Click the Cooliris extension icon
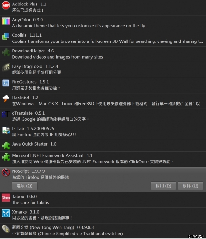 (6, 37)
